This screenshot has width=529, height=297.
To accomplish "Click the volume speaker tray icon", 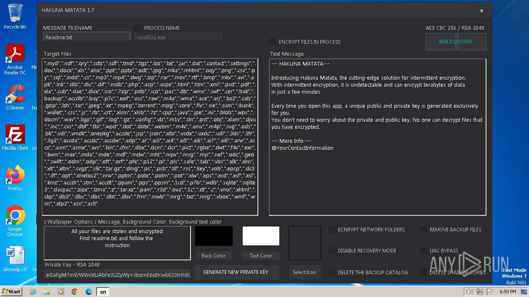I will [469, 292].
